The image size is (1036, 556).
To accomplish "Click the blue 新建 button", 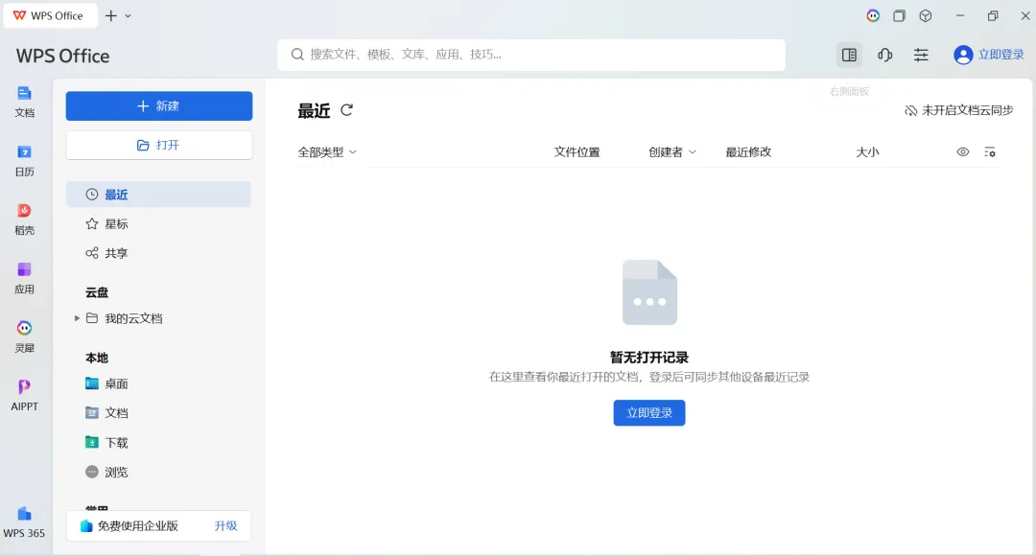I will point(158,105).
